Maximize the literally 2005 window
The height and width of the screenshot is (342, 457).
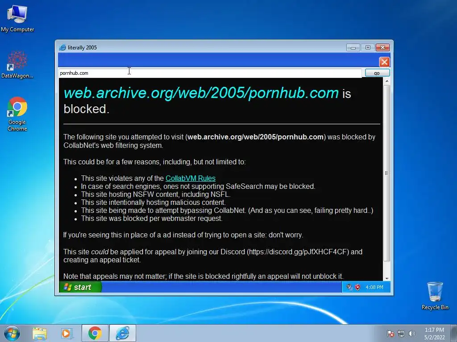(368, 47)
